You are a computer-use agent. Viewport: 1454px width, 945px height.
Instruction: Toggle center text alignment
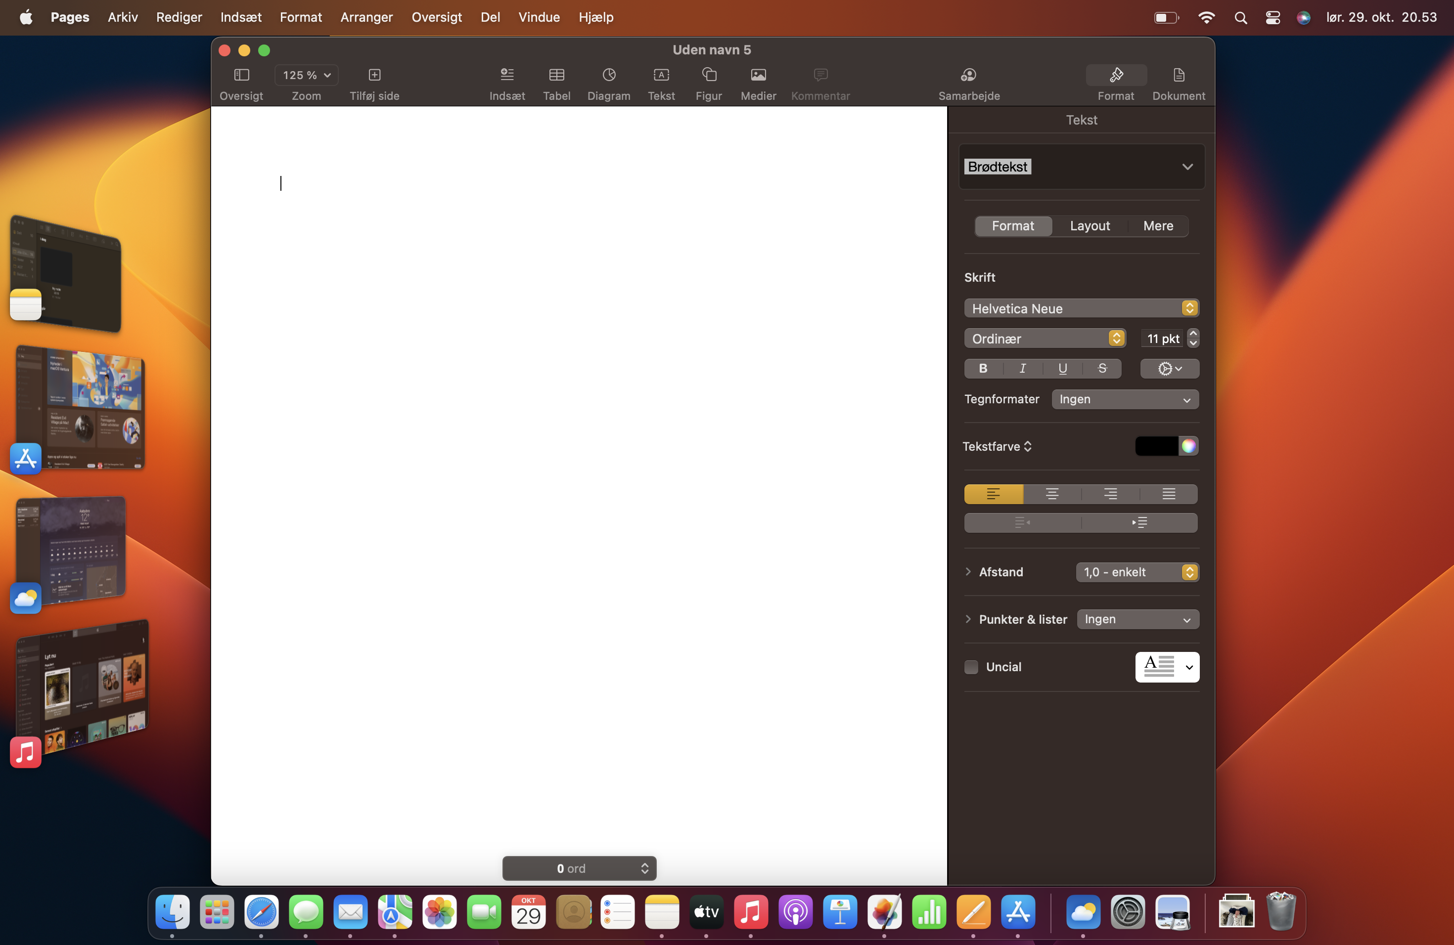[x=1052, y=494]
